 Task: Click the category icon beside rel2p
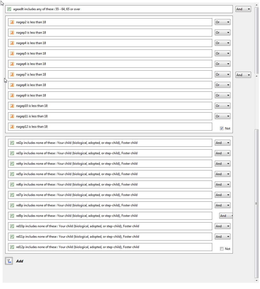pyautogui.click(x=12, y=143)
